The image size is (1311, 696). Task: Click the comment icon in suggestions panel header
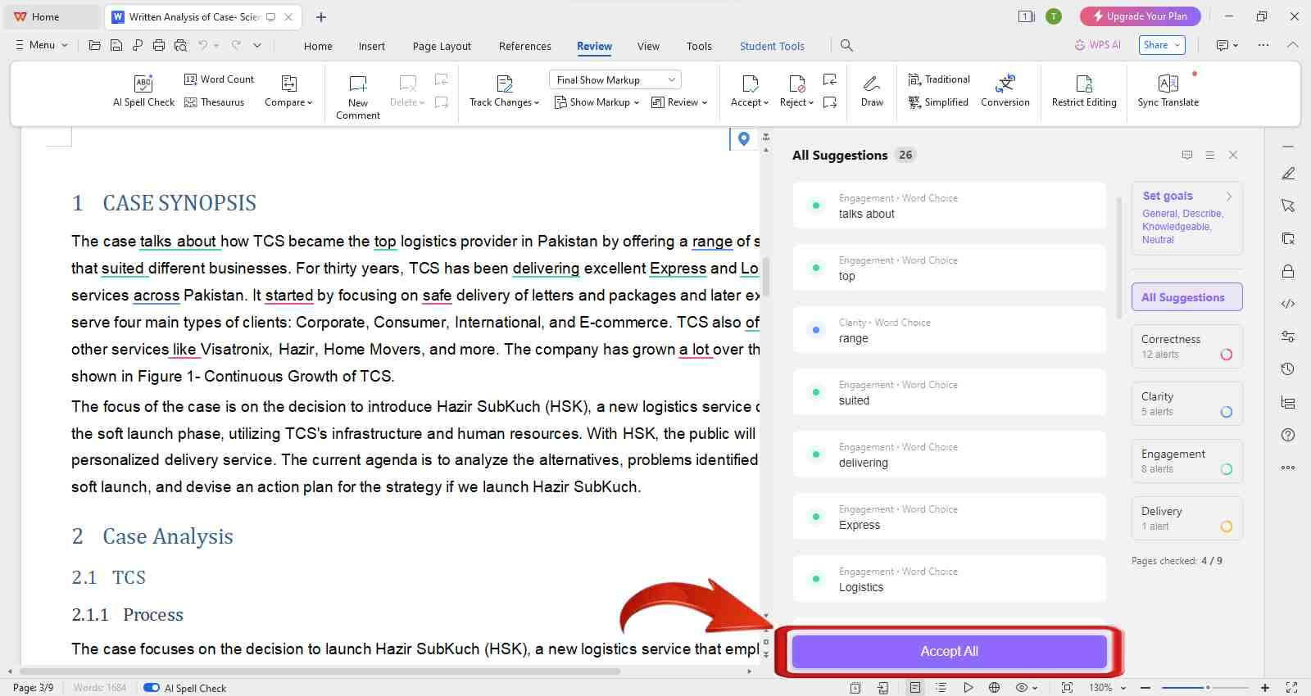(1187, 155)
